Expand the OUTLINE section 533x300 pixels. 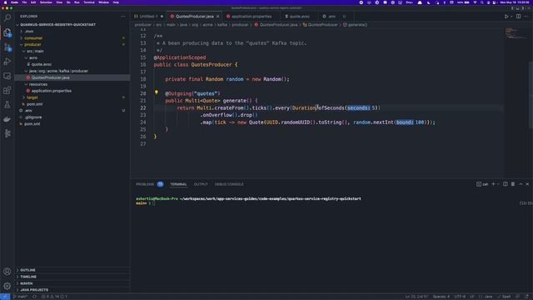72,270
